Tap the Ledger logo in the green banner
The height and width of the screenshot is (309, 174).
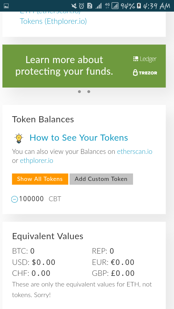point(145,59)
